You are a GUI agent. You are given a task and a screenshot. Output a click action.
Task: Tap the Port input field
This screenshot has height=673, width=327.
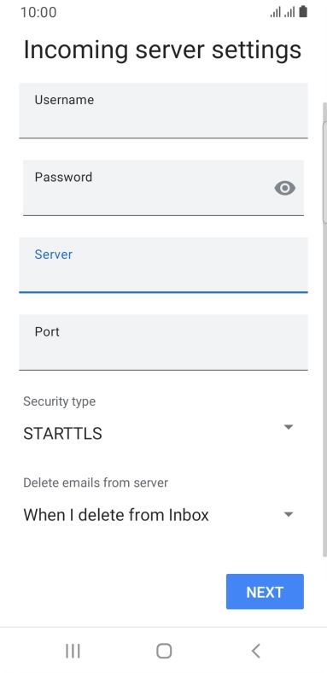tap(163, 342)
